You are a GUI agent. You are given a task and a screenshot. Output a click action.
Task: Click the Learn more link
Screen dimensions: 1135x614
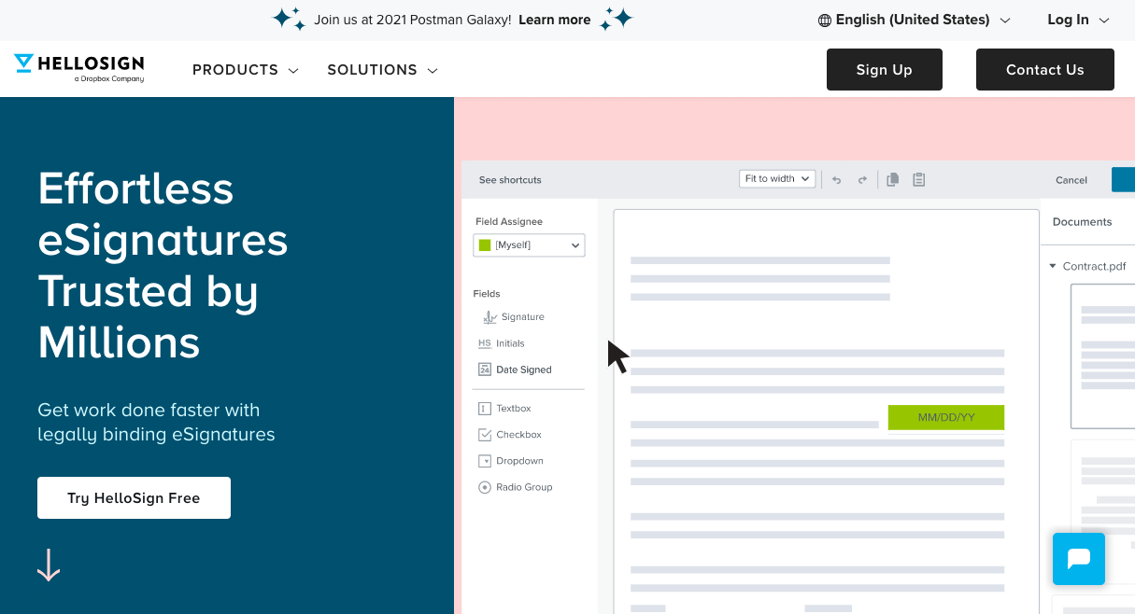tap(555, 20)
